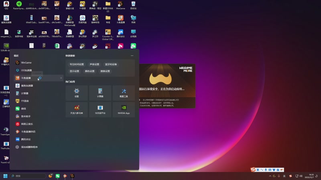Click the Sogou toolbar microphone voice input
The image size is (321, 180).
266,170
